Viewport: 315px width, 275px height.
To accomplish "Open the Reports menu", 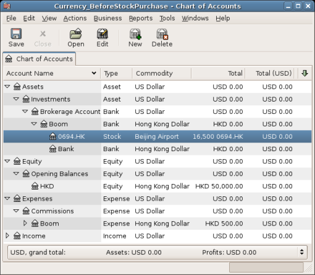I will [x=141, y=18].
